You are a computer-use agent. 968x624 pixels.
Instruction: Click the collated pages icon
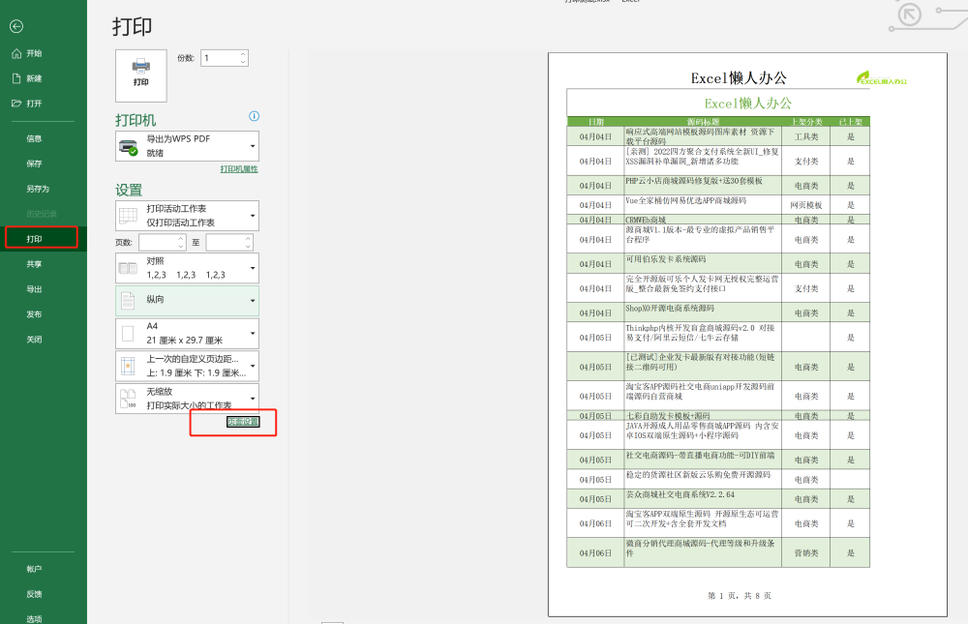point(128,268)
